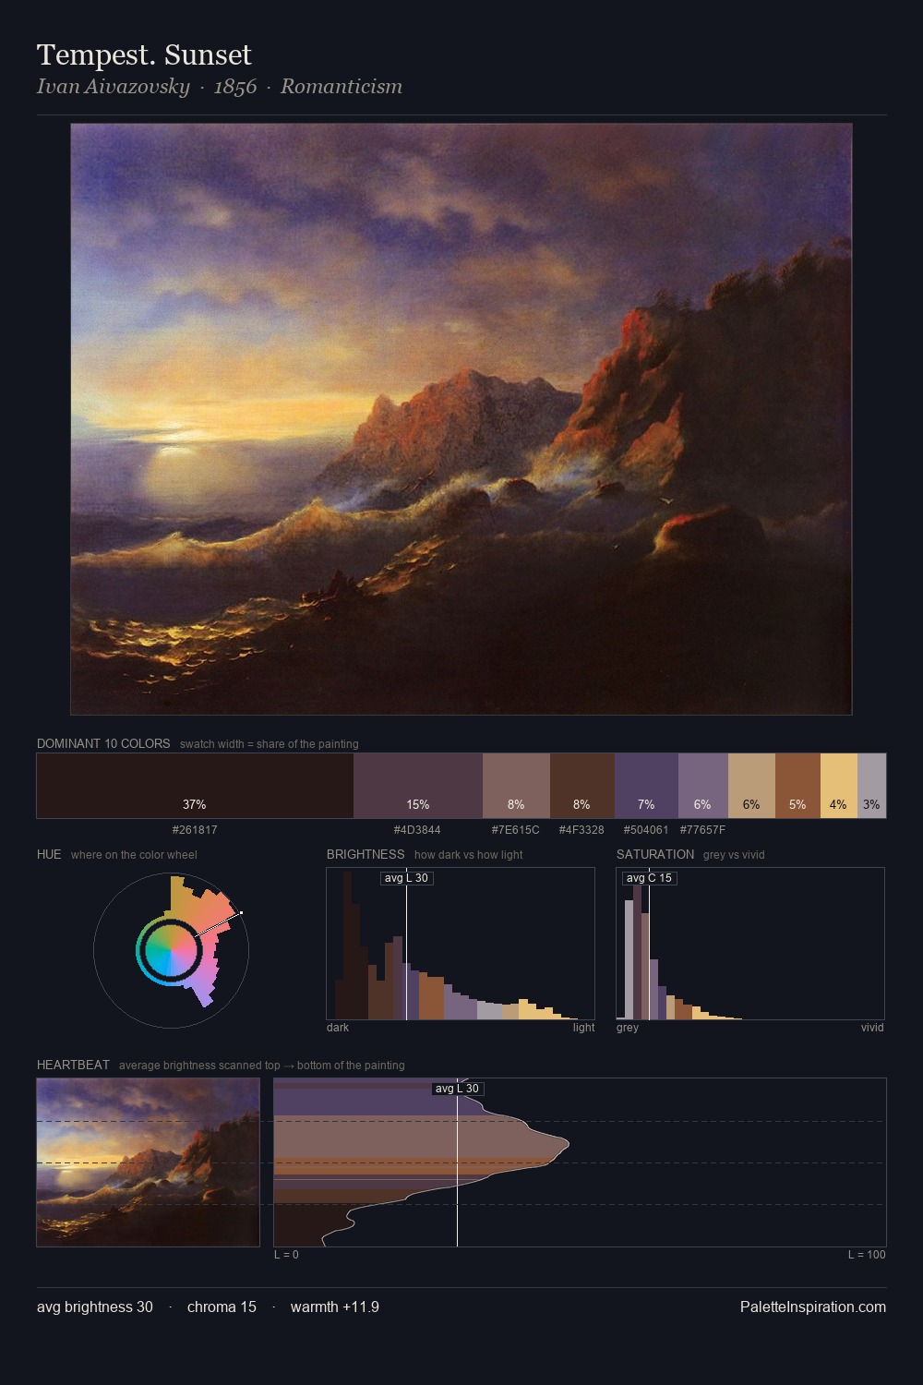The width and height of the screenshot is (923, 1385).
Task: Click the hex code #4F3328
Action: (581, 830)
